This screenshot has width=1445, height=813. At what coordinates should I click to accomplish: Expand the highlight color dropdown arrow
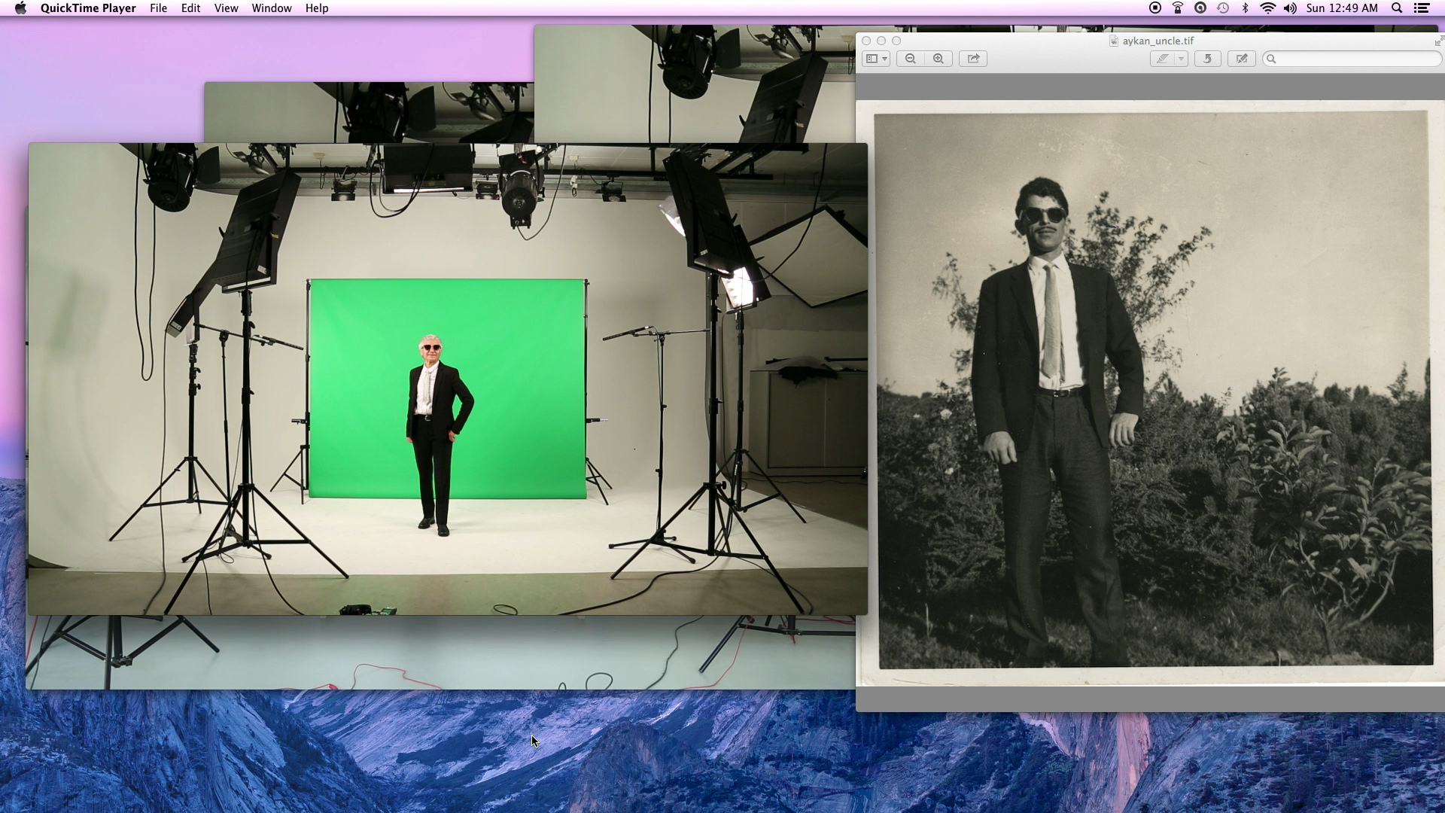coord(1182,59)
